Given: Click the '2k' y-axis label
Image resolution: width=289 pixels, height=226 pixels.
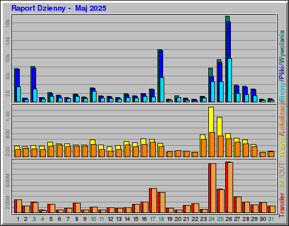Looking at the screenshot, I should coord(8,93).
